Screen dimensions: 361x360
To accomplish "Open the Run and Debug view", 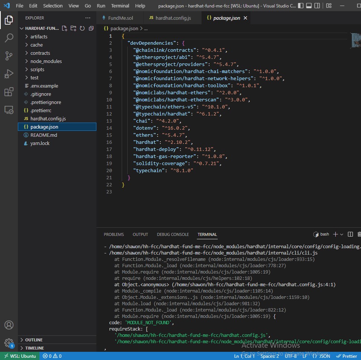I will tap(9, 74).
